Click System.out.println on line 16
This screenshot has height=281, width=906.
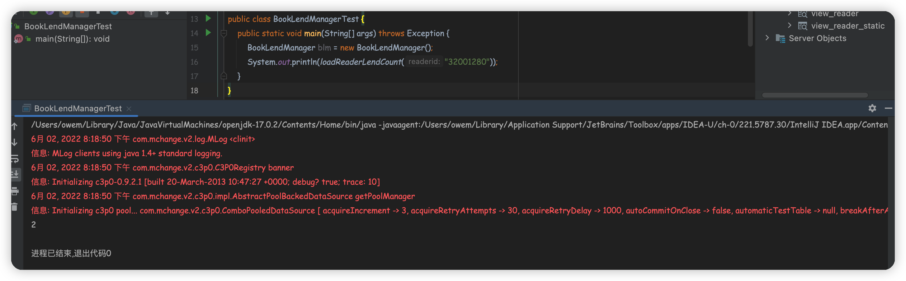pos(282,62)
